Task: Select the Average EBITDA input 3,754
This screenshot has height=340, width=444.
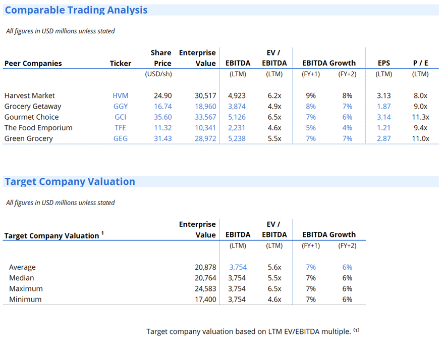Action: click(x=238, y=267)
